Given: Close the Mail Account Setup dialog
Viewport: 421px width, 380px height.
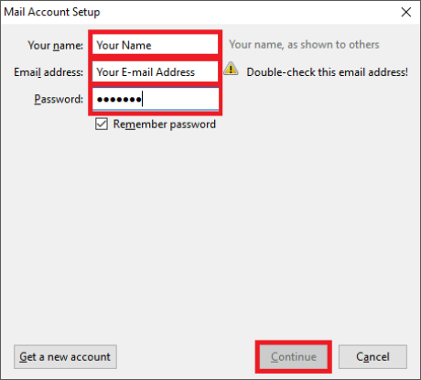Looking at the screenshot, I should [406, 12].
